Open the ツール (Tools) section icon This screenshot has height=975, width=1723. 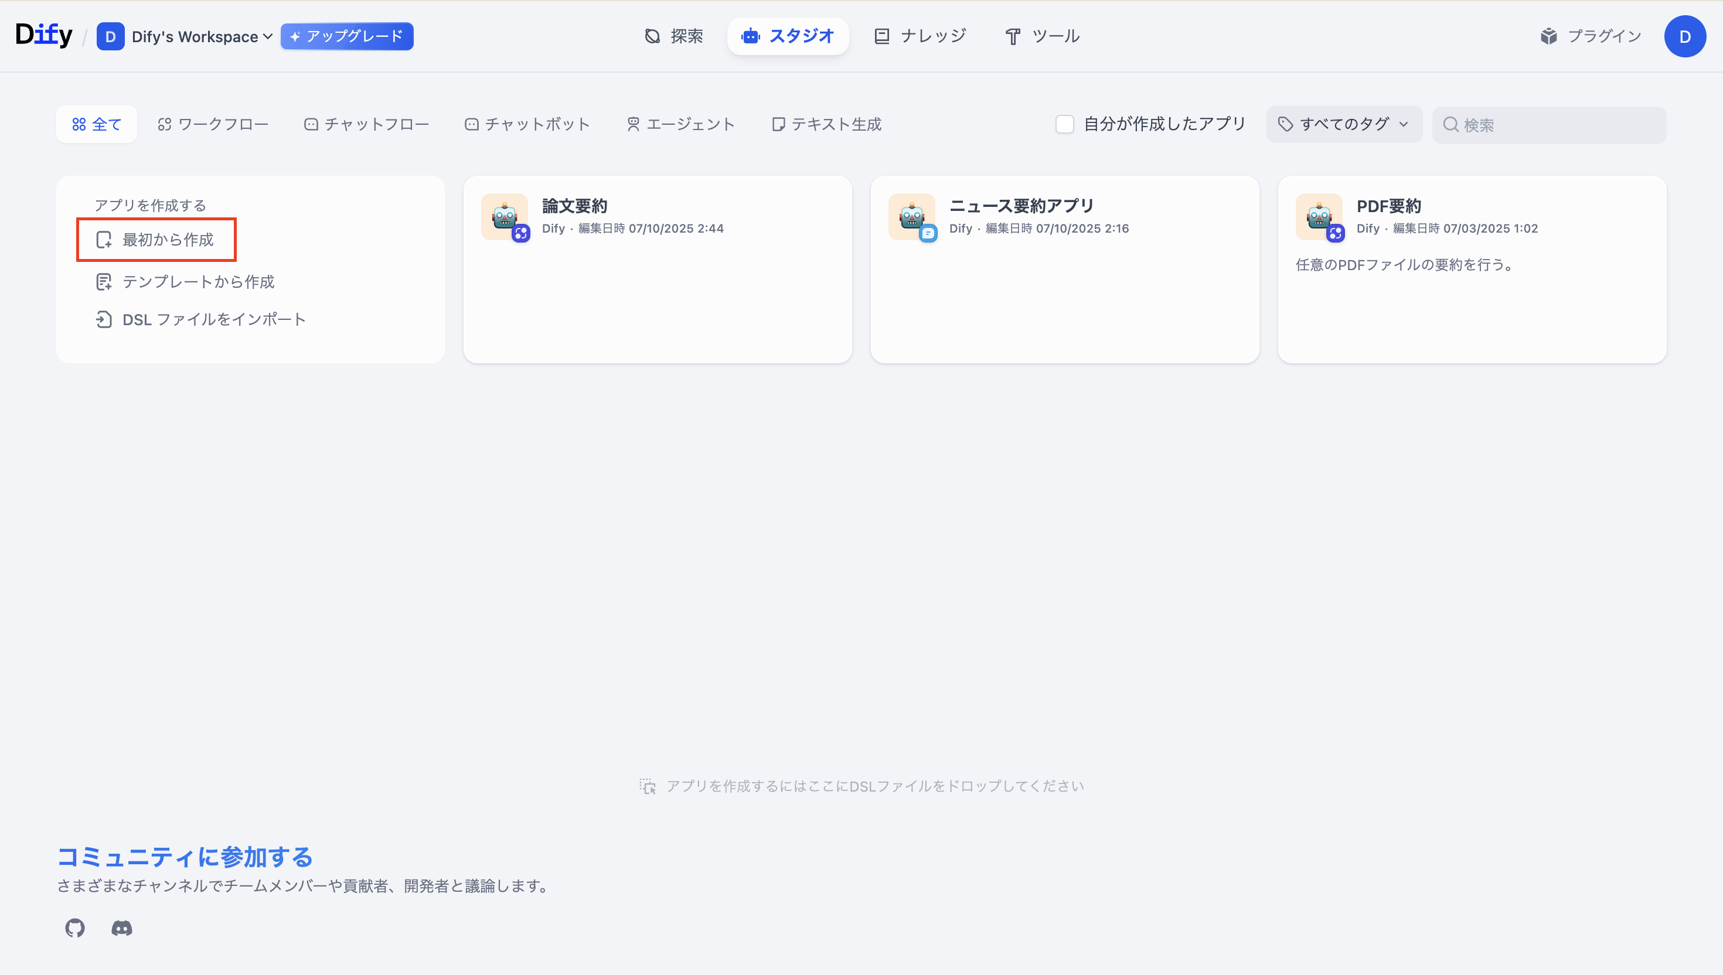(1012, 36)
